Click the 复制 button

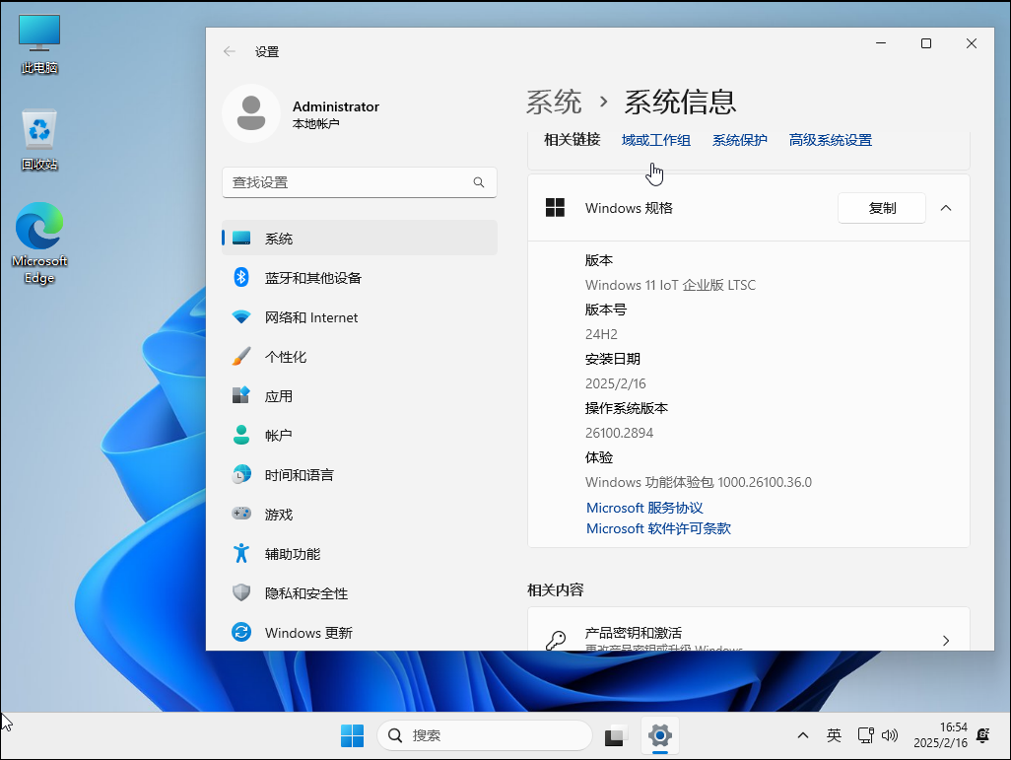881,208
